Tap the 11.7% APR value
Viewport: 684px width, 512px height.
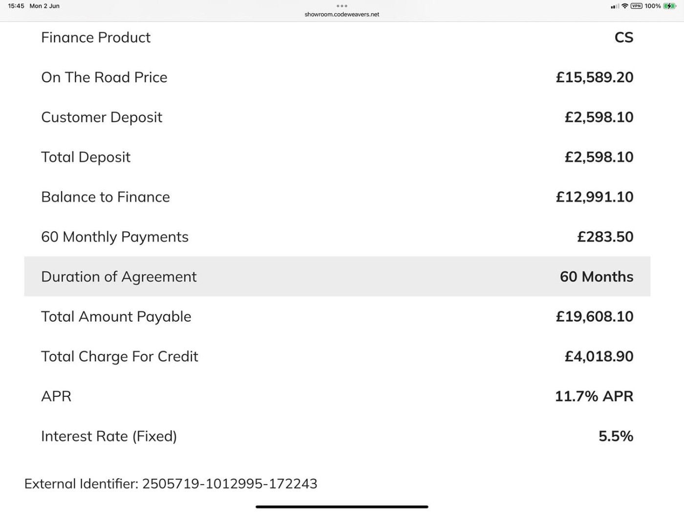[594, 396]
